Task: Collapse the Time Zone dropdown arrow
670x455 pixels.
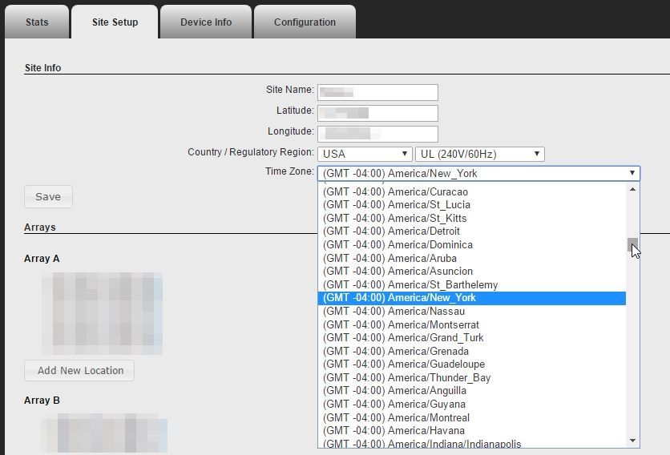Action: (632, 173)
